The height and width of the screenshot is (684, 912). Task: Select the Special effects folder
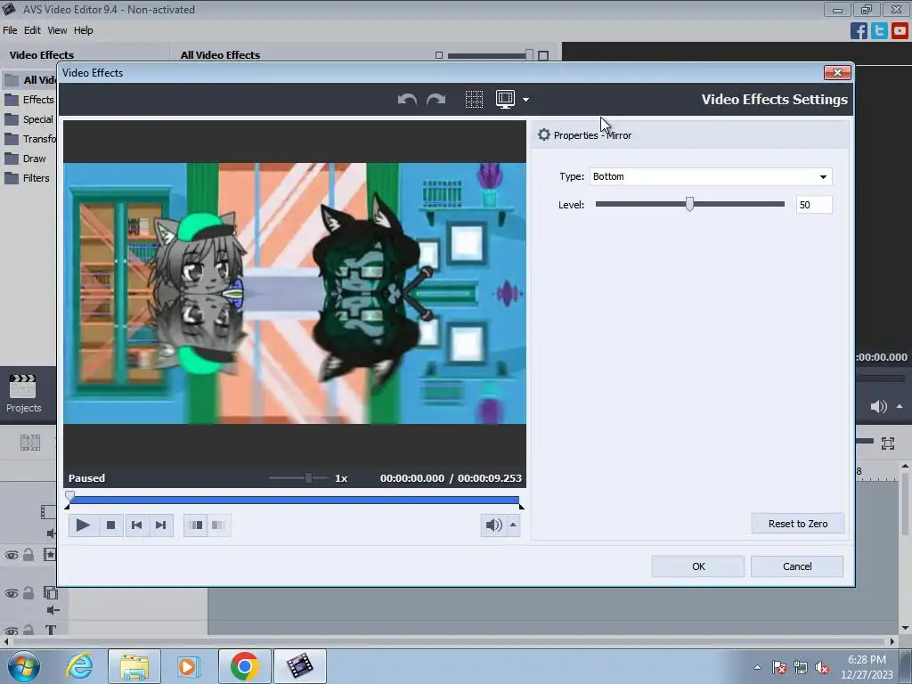pos(30,119)
